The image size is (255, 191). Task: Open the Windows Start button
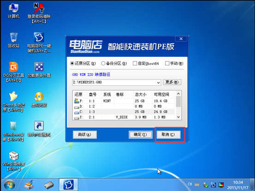coord(9,185)
